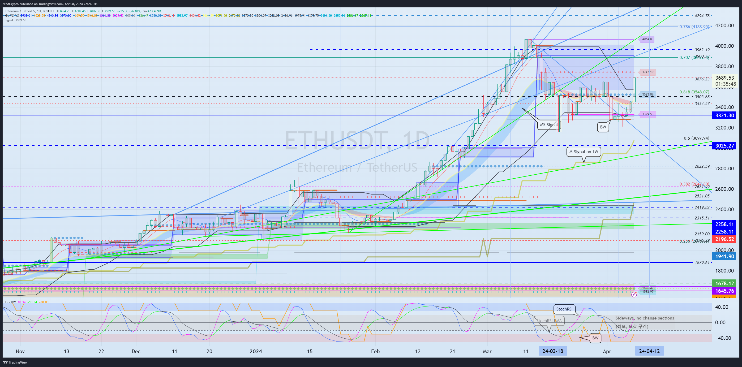Select the 0.618 (3548.07) Fibonacci label
The image size is (742, 367).
click(x=694, y=92)
